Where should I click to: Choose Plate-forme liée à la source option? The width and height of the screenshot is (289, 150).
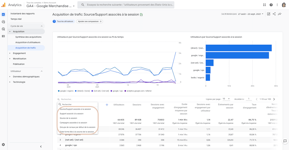[77, 132]
